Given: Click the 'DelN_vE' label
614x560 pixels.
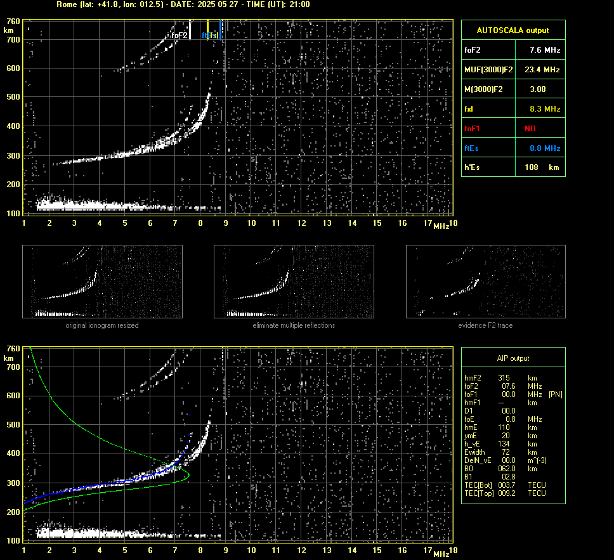Looking at the screenshot, I should 478,460.
